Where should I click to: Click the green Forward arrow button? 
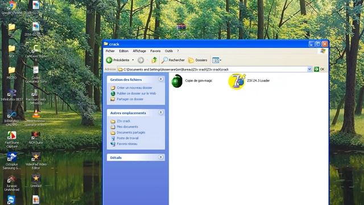point(140,60)
